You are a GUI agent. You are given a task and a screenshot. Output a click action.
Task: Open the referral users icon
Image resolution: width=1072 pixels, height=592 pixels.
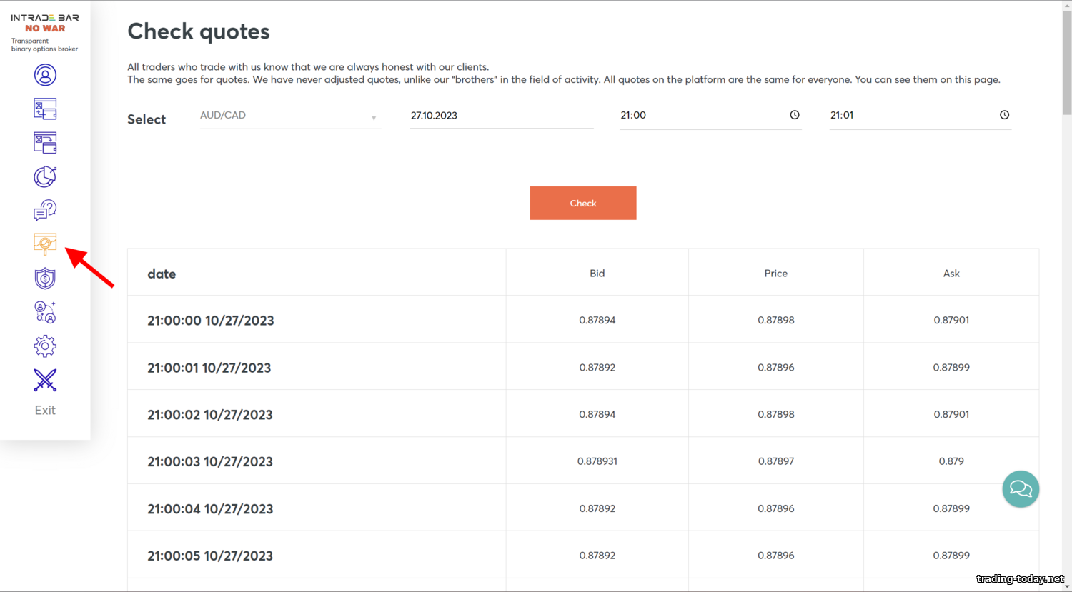(45, 312)
